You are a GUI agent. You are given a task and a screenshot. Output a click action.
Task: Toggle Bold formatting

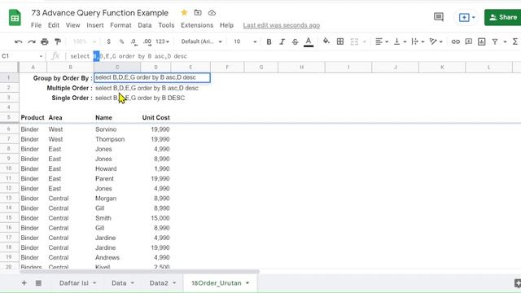click(269, 42)
